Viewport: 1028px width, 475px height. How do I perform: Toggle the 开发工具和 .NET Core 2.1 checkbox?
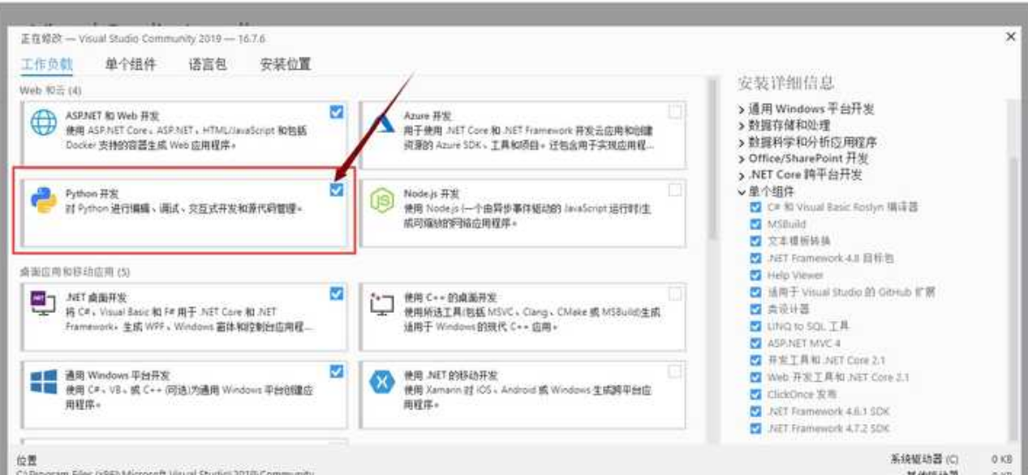point(756,360)
